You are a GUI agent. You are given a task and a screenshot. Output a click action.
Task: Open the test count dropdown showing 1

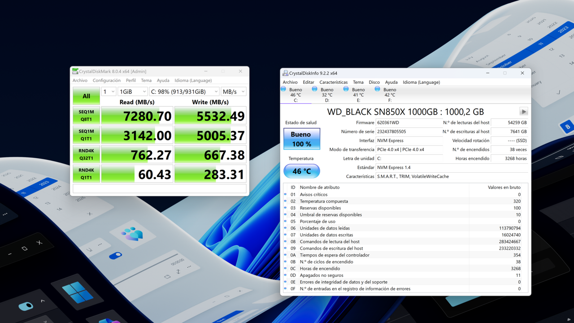coord(108,91)
